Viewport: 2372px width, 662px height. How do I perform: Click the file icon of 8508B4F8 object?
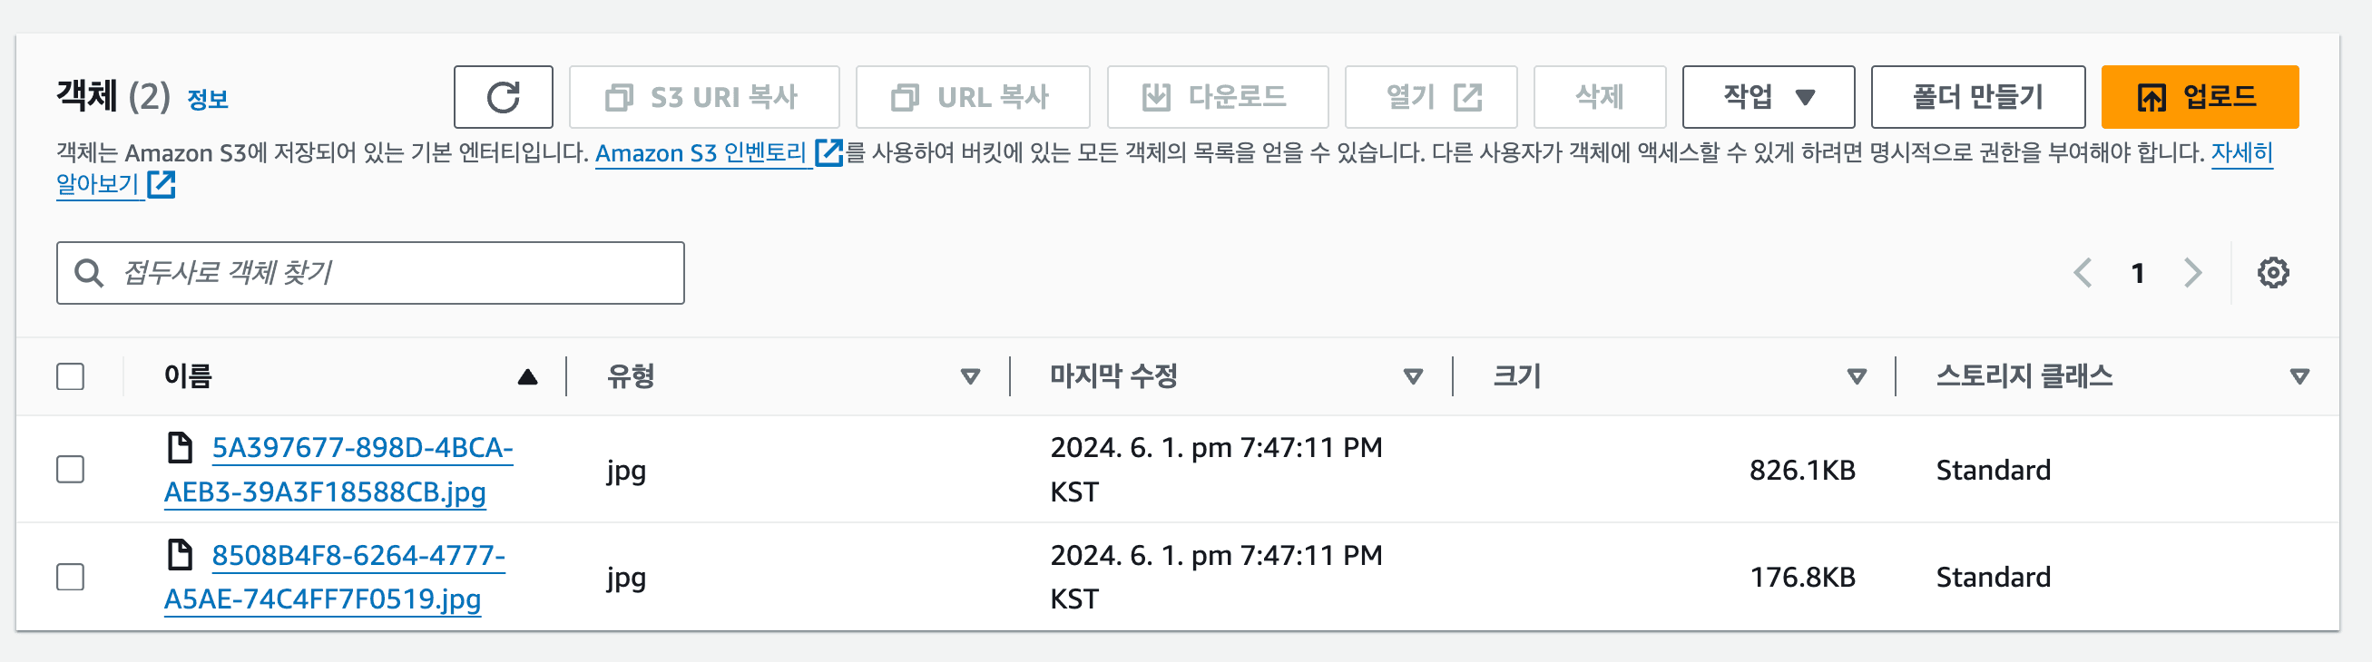(181, 555)
